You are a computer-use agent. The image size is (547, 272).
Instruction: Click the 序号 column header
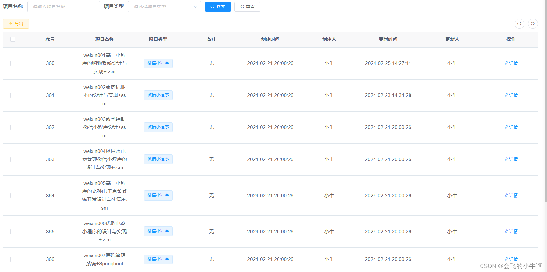point(50,39)
